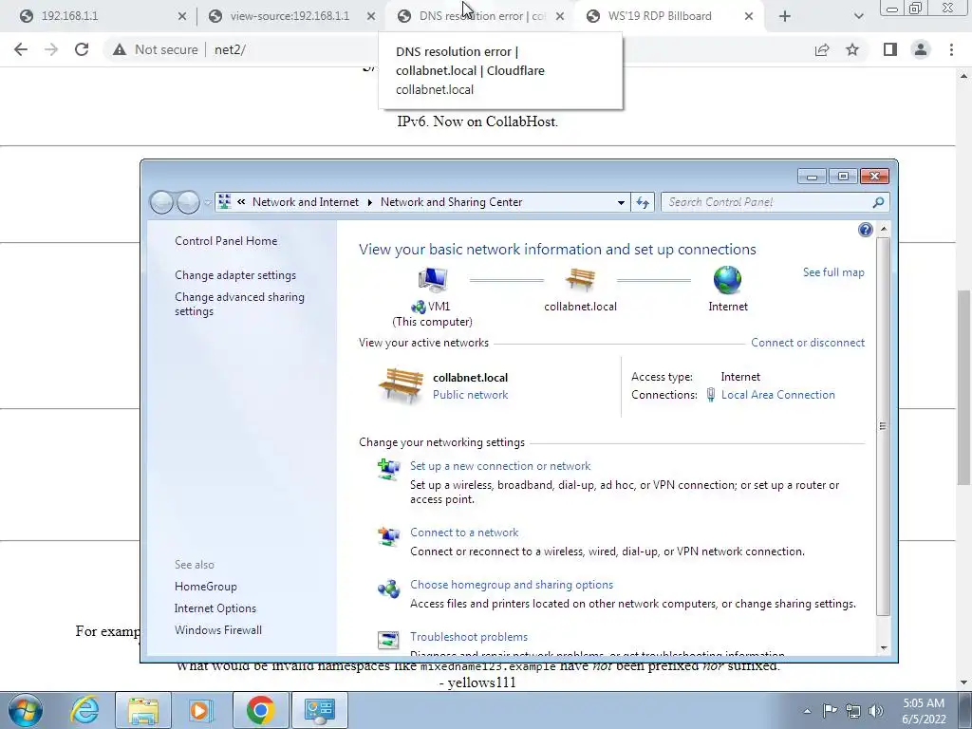Open Control Panel Home

[226, 241]
